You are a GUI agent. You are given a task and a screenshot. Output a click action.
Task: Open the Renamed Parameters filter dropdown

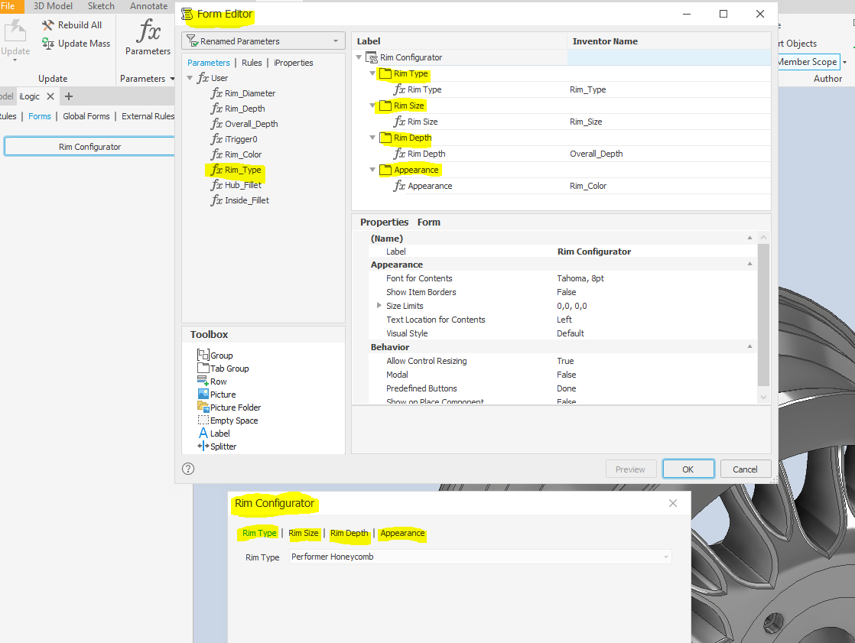coord(334,41)
